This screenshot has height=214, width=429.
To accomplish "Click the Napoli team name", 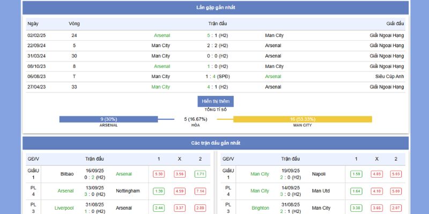I will [319, 174].
